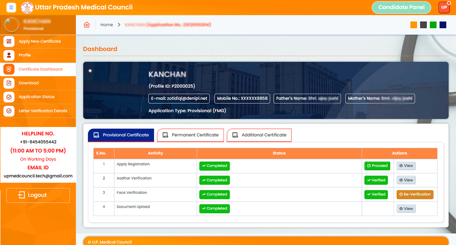View the Document Upload row details
Image resolution: width=456 pixels, height=245 pixels.
click(x=406, y=209)
